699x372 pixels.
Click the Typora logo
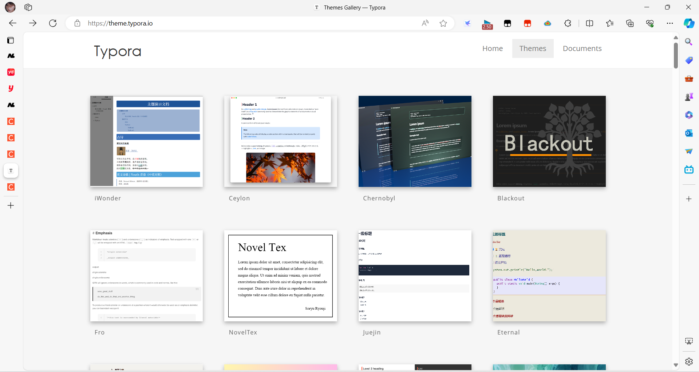tap(118, 51)
